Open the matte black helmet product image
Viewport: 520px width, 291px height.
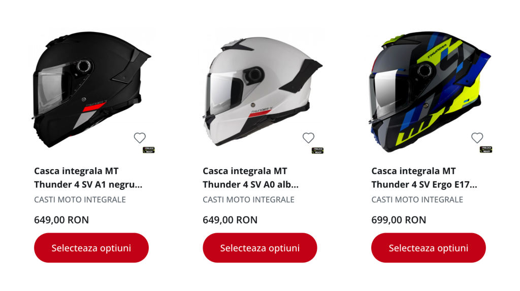point(91,89)
